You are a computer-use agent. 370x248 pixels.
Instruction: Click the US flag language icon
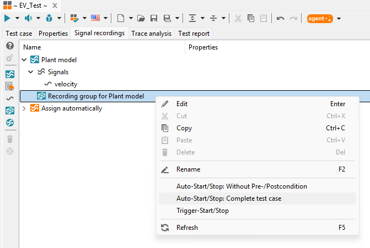tap(95, 18)
